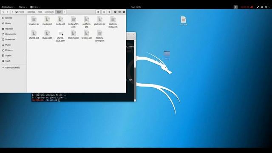Select the shared.x509.pem file icon

pyautogui.click(x=60, y=33)
